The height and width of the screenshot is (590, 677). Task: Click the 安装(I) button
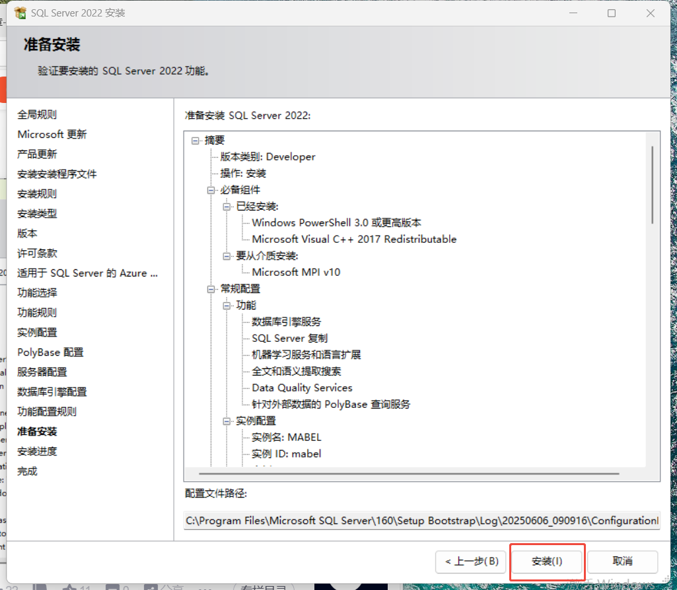(547, 562)
